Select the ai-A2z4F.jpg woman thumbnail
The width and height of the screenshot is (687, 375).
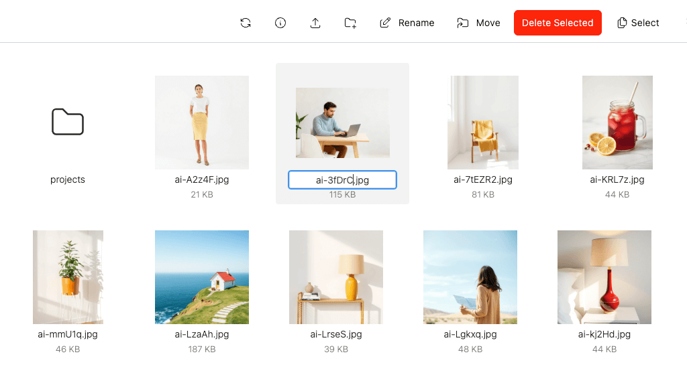[202, 122]
